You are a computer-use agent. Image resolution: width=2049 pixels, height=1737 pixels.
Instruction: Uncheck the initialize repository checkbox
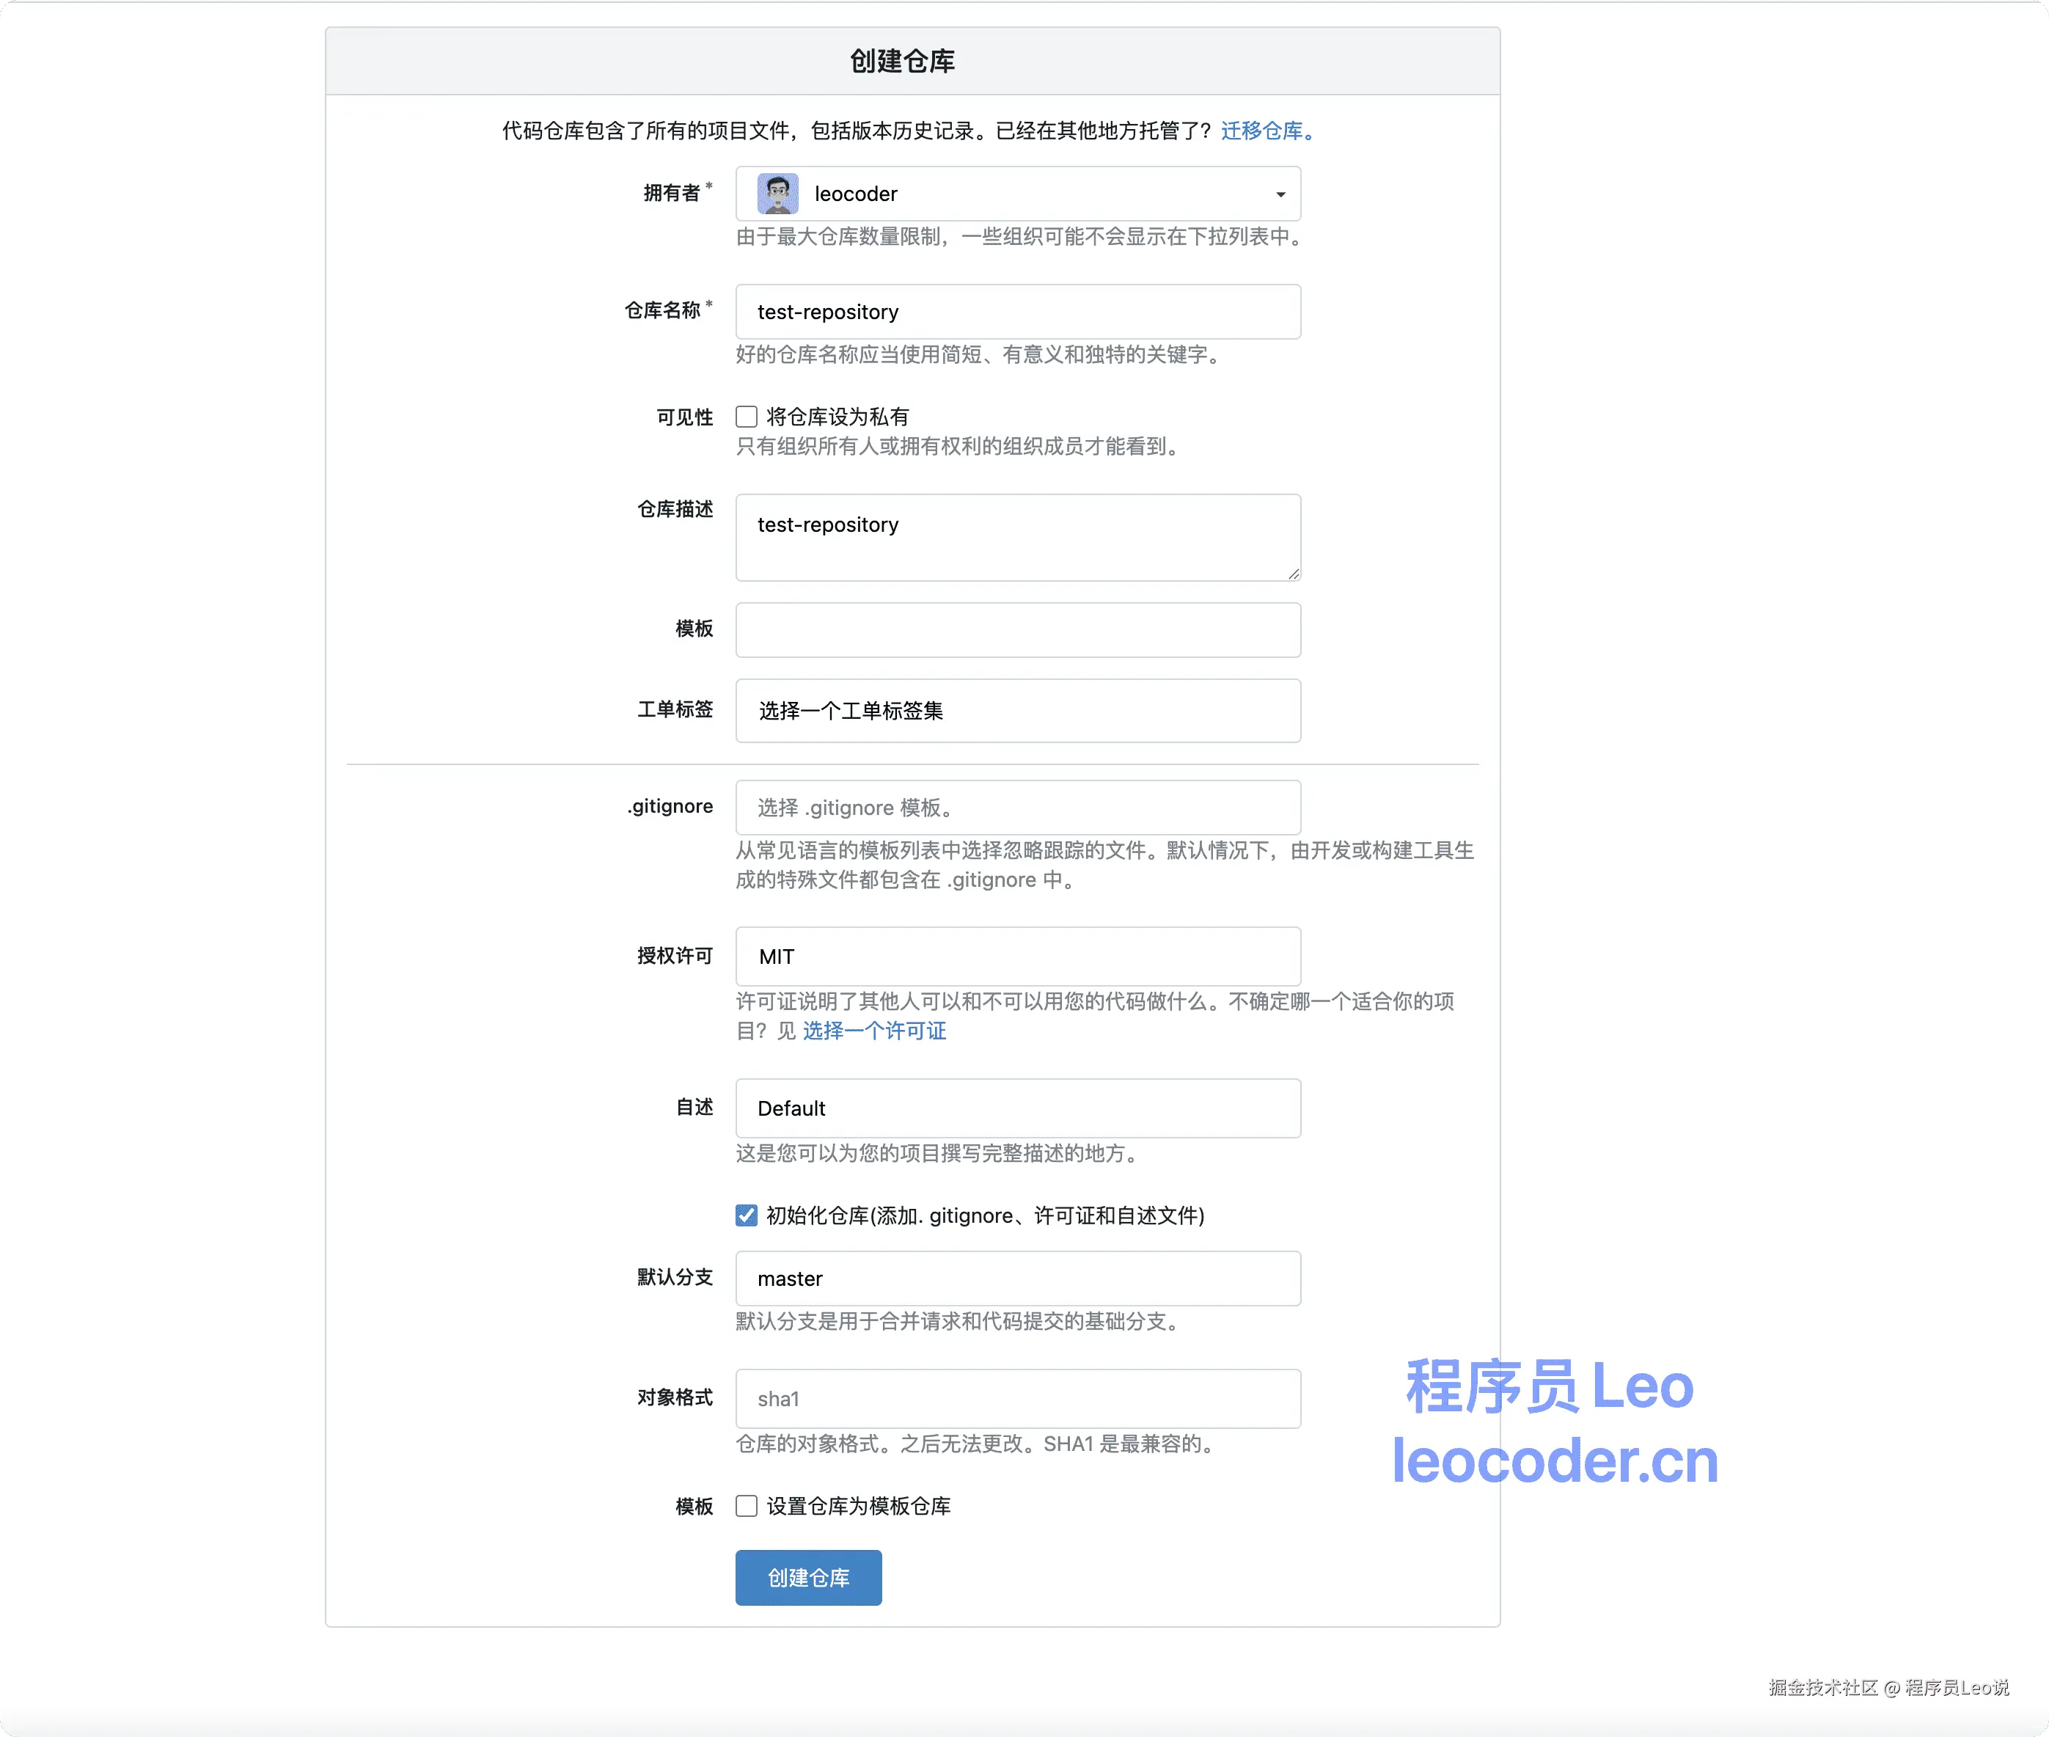[747, 1215]
